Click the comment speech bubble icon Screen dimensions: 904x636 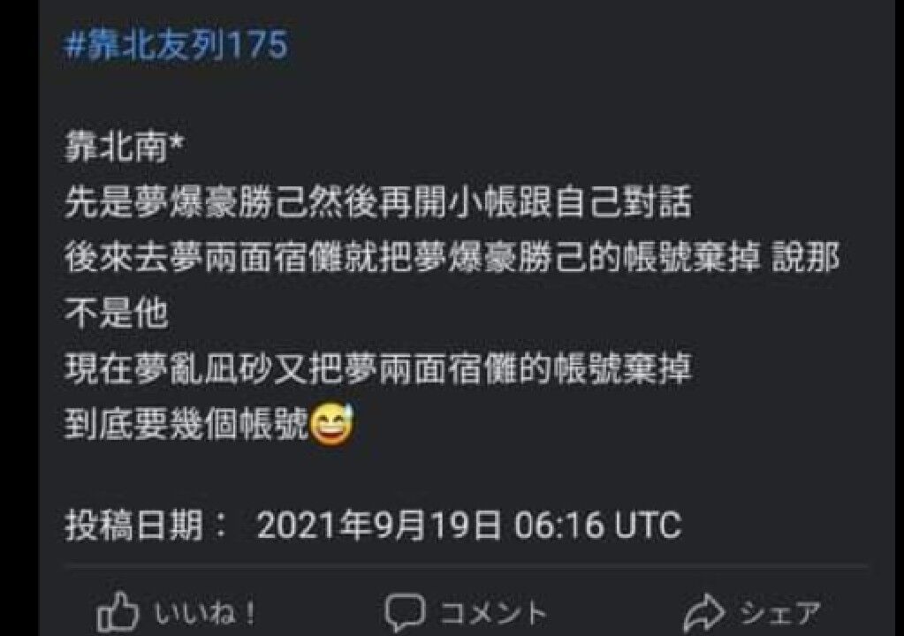click(x=406, y=612)
